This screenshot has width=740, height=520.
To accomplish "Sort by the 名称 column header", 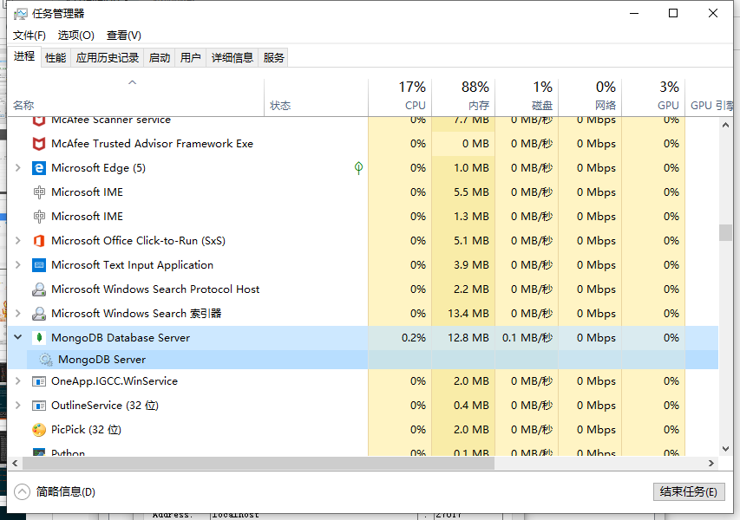I will coord(136,97).
